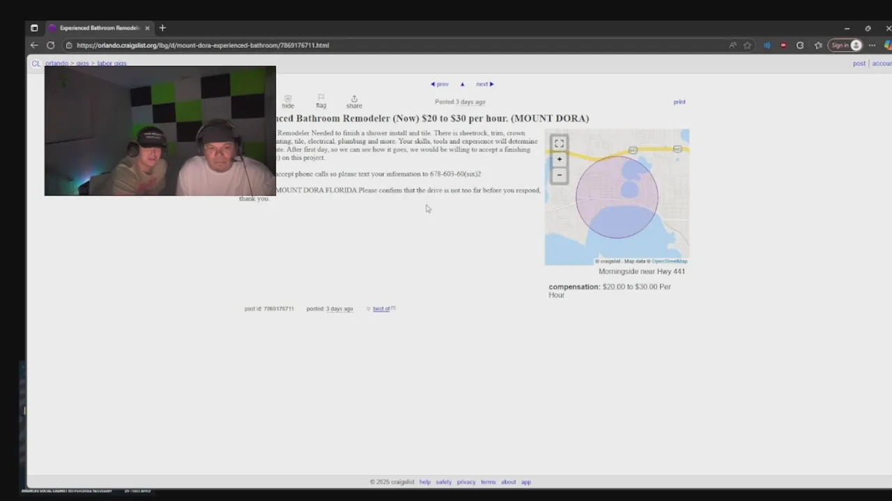Open the blue sound wave extension
The image size is (892, 501).
[x=767, y=45]
